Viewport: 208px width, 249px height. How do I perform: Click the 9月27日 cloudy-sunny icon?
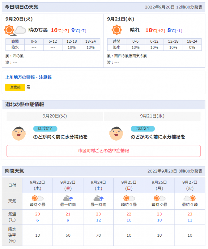click(190, 198)
